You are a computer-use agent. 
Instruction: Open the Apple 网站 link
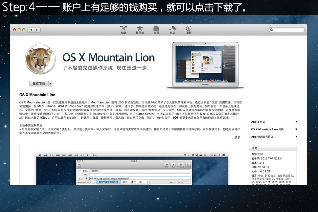coord(258,122)
